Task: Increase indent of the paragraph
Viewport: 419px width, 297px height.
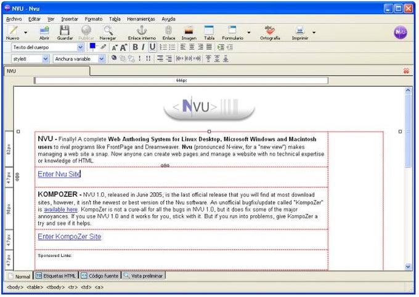Action: tap(221, 47)
